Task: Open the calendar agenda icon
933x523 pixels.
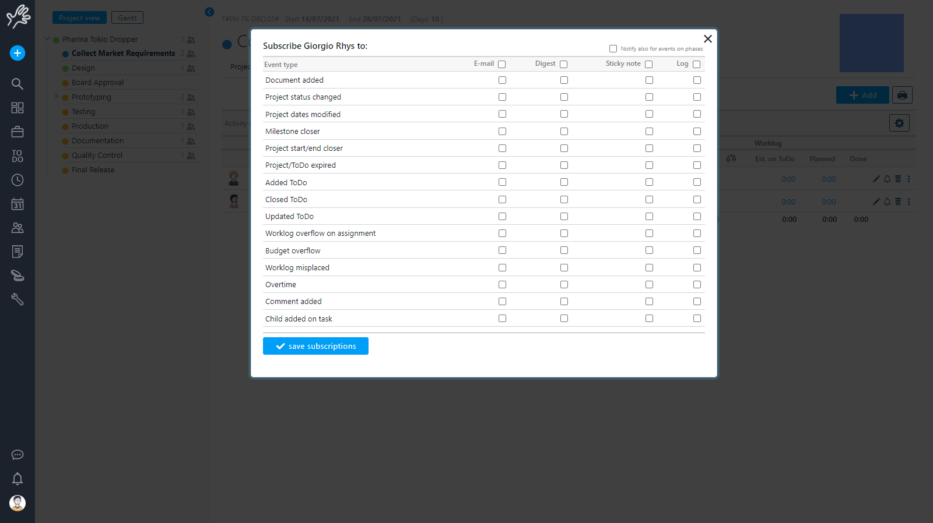Action: click(17, 204)
